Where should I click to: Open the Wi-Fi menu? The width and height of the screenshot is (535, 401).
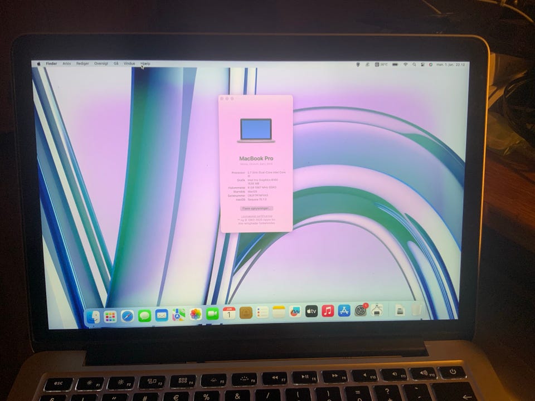(405, 64)
